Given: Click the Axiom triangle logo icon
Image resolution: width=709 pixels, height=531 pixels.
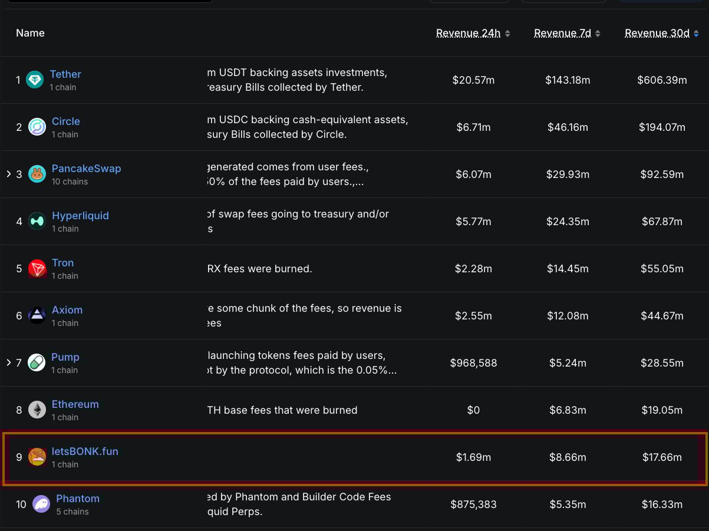Looking at the screenshot, I should [37, 315].
